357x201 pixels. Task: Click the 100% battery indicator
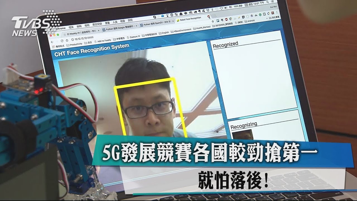(238, 6)
